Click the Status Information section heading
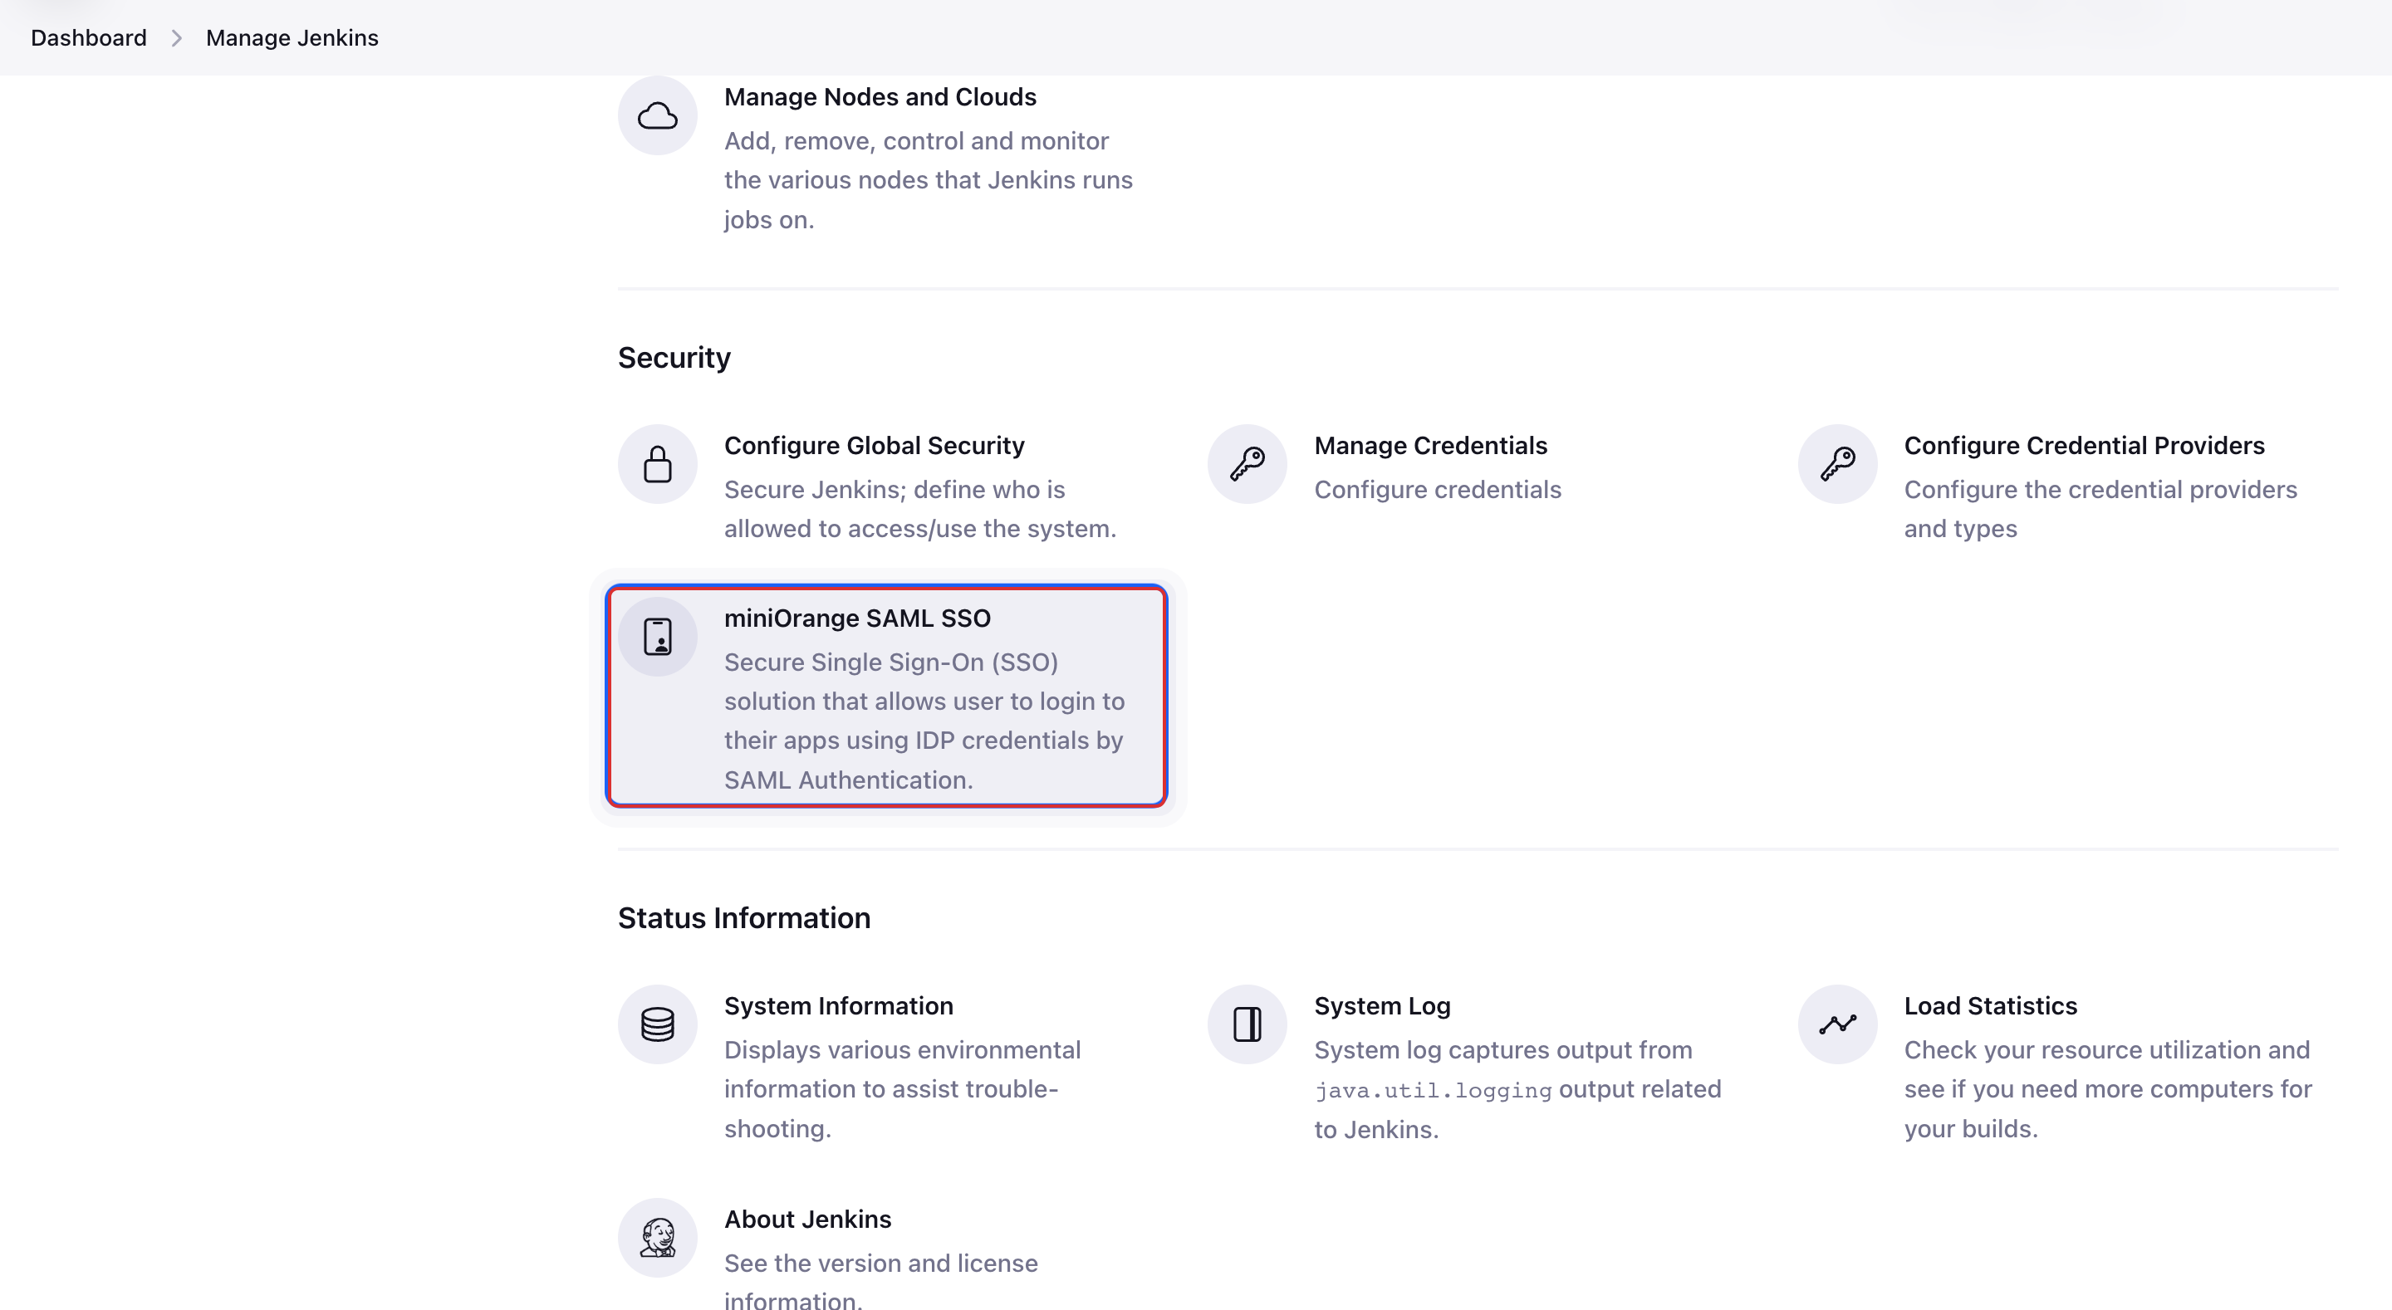This screenshot has width=2392, height=1310. (x=744, y=917)
